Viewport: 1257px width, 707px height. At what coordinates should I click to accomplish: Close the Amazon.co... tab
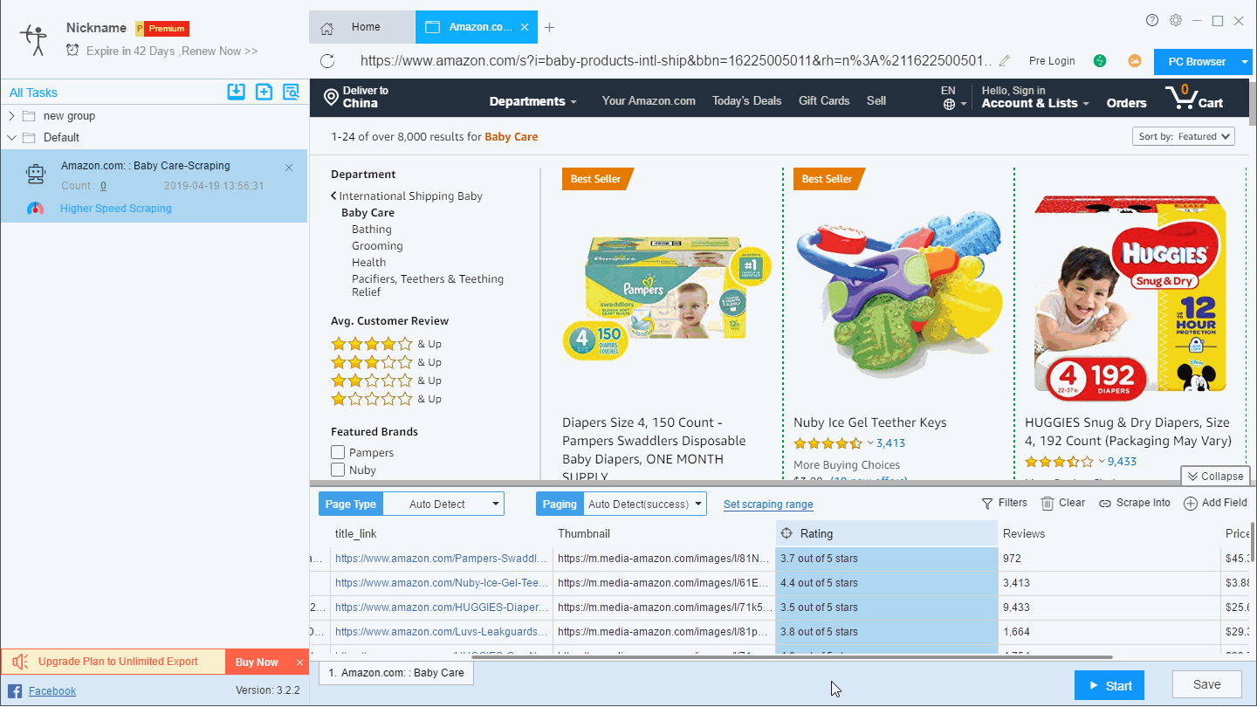click(525, 27)
